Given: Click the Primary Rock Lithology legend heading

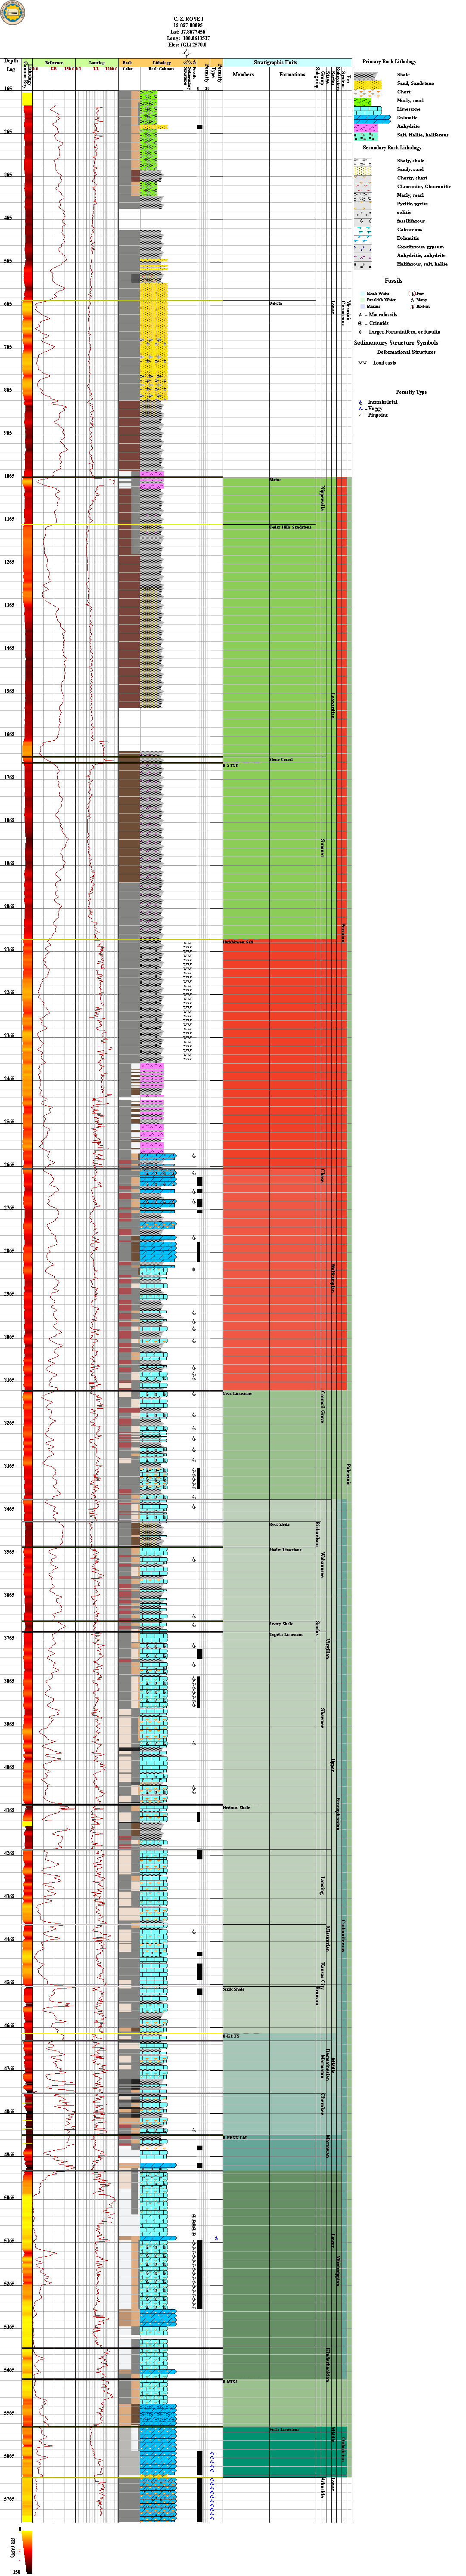Looking at the screenshot, I should click(390, 62).
